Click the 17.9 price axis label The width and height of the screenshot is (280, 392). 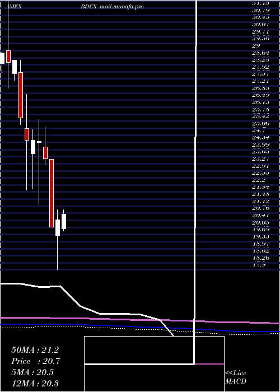pos(259,265)
